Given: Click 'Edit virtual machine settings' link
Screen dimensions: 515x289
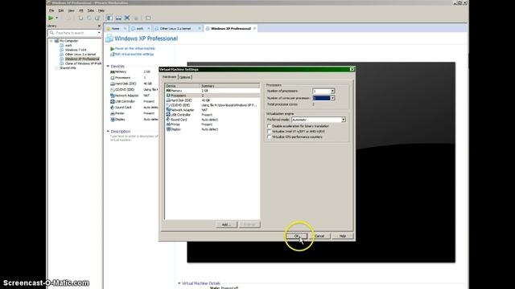Looking at the screenshot, I should pos(134,55).
